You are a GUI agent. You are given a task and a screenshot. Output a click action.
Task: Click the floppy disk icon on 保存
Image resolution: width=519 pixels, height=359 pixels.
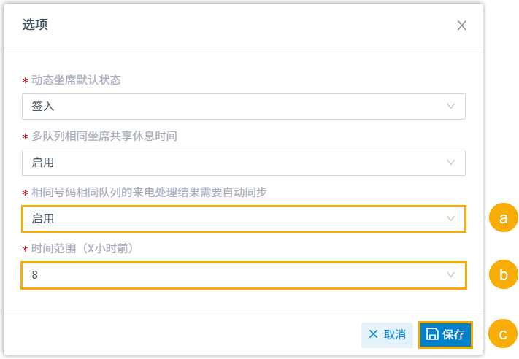[x=432, y=334]
